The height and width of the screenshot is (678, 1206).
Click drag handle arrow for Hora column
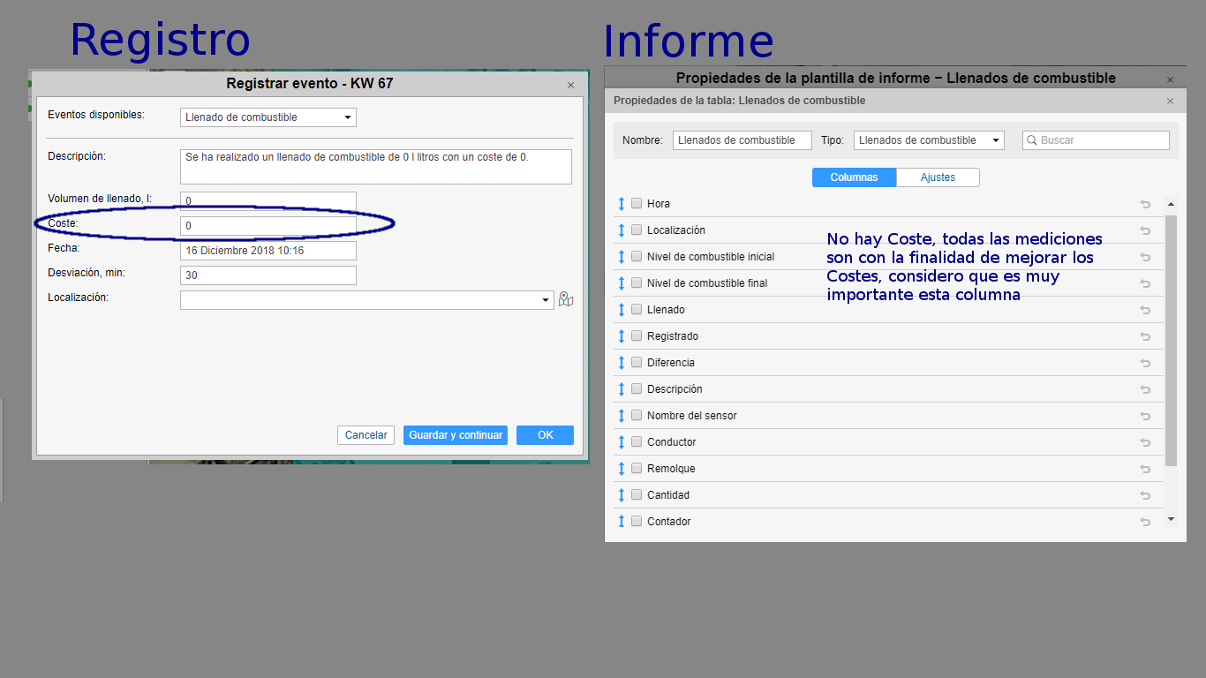tap(622, 204)
